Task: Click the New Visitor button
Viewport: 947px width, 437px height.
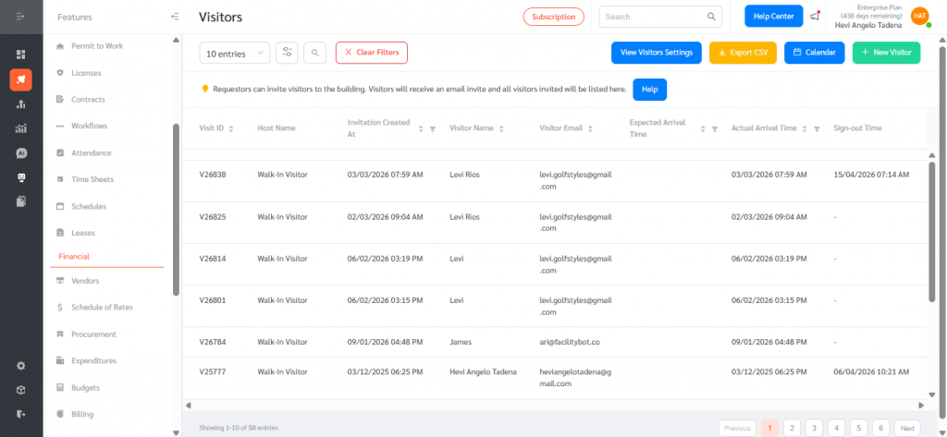Action: (886, 53)
